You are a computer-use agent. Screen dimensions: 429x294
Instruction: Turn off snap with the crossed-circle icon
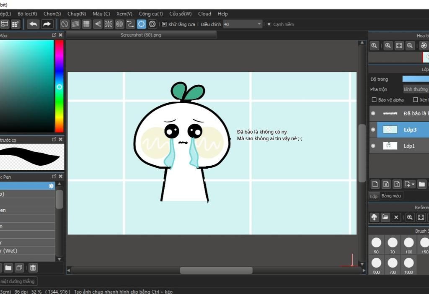65,24
